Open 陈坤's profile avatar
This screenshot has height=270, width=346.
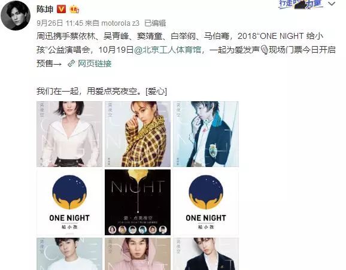tap(15, 16)
